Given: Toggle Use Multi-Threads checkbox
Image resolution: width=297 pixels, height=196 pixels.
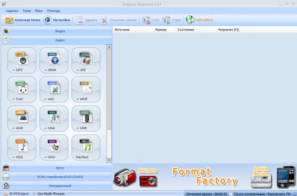Looking at the screenshot, I should click(x=34, y=194).
